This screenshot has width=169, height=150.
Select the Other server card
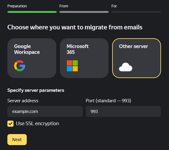click(136, 58)
